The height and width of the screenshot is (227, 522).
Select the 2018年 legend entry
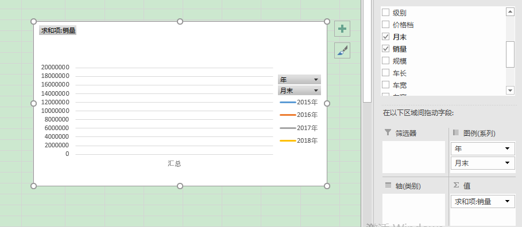pos(299,140)
